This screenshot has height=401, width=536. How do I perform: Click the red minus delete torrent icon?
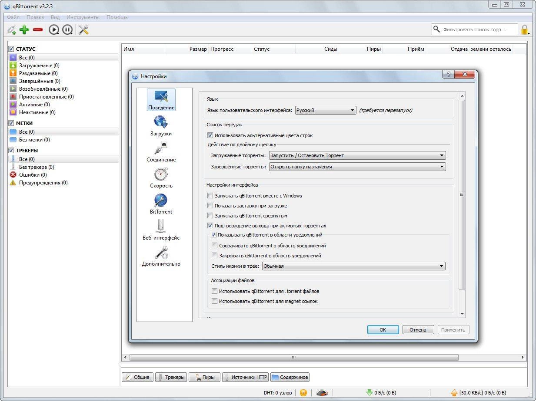click(x=38, y=30)
